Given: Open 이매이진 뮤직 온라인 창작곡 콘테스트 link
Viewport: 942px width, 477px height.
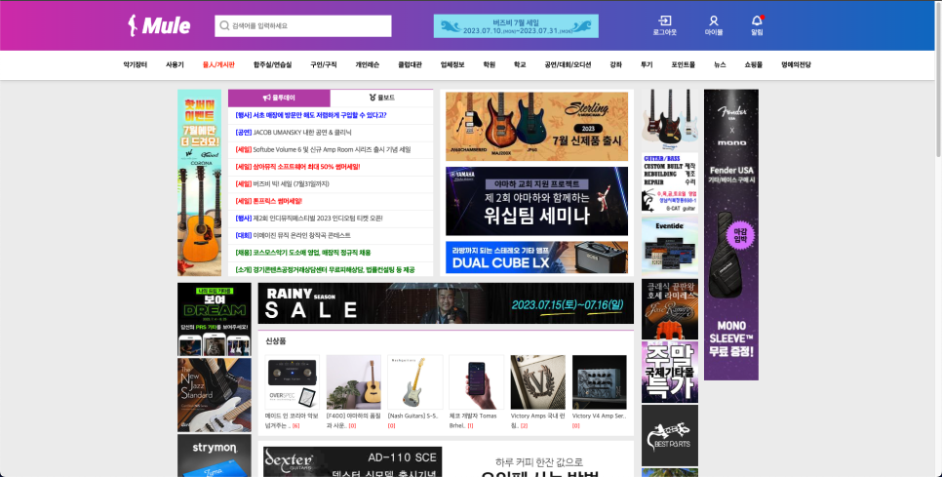Looking at the screenshot, I should pos(293,235).
